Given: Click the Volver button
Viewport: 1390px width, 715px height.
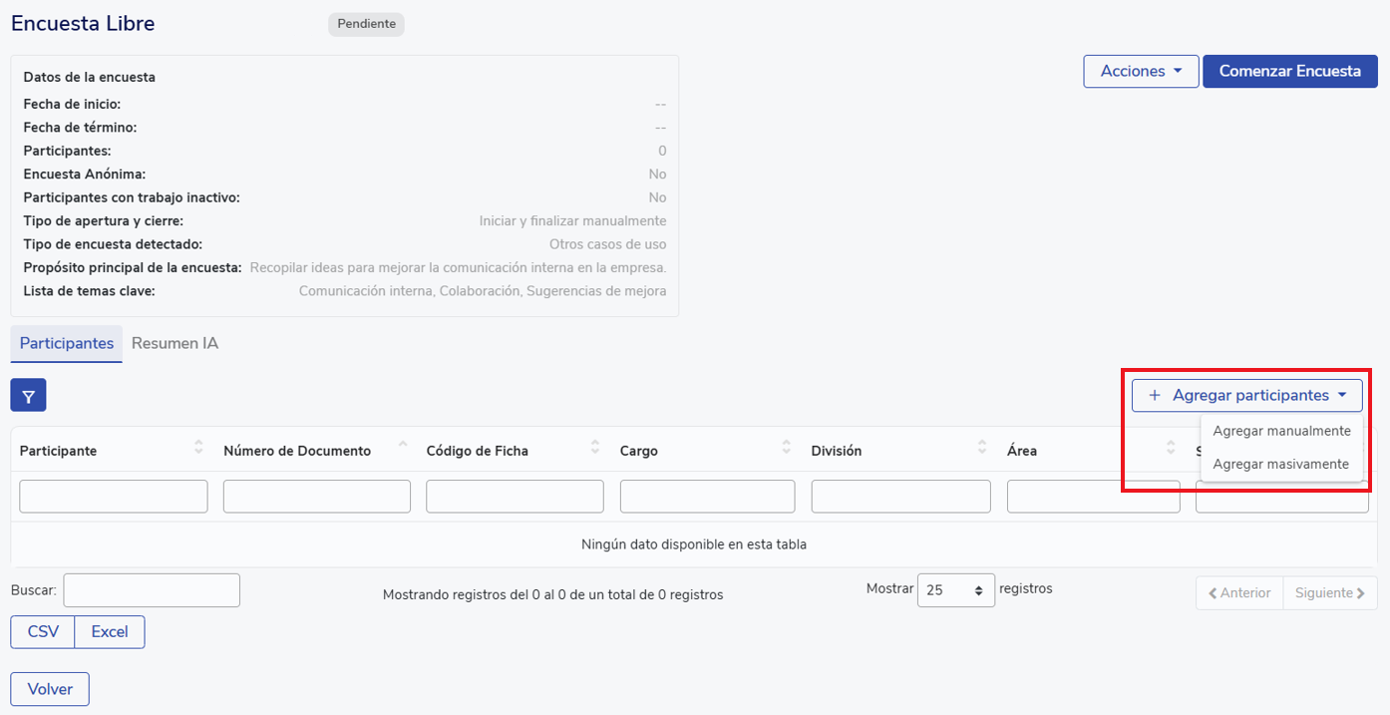Looking at the screenshot, I should coord(50,689).
